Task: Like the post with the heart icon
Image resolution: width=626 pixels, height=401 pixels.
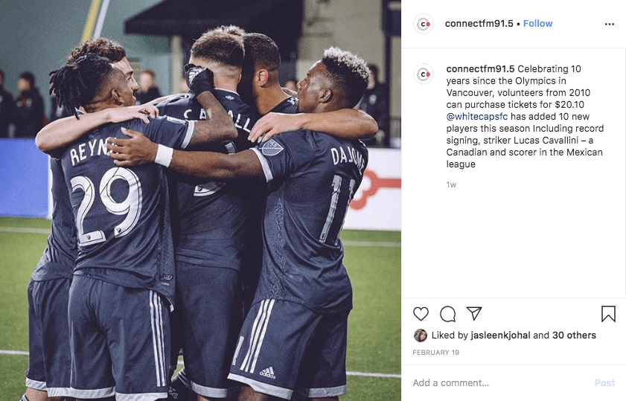Action: click(421, 314)
